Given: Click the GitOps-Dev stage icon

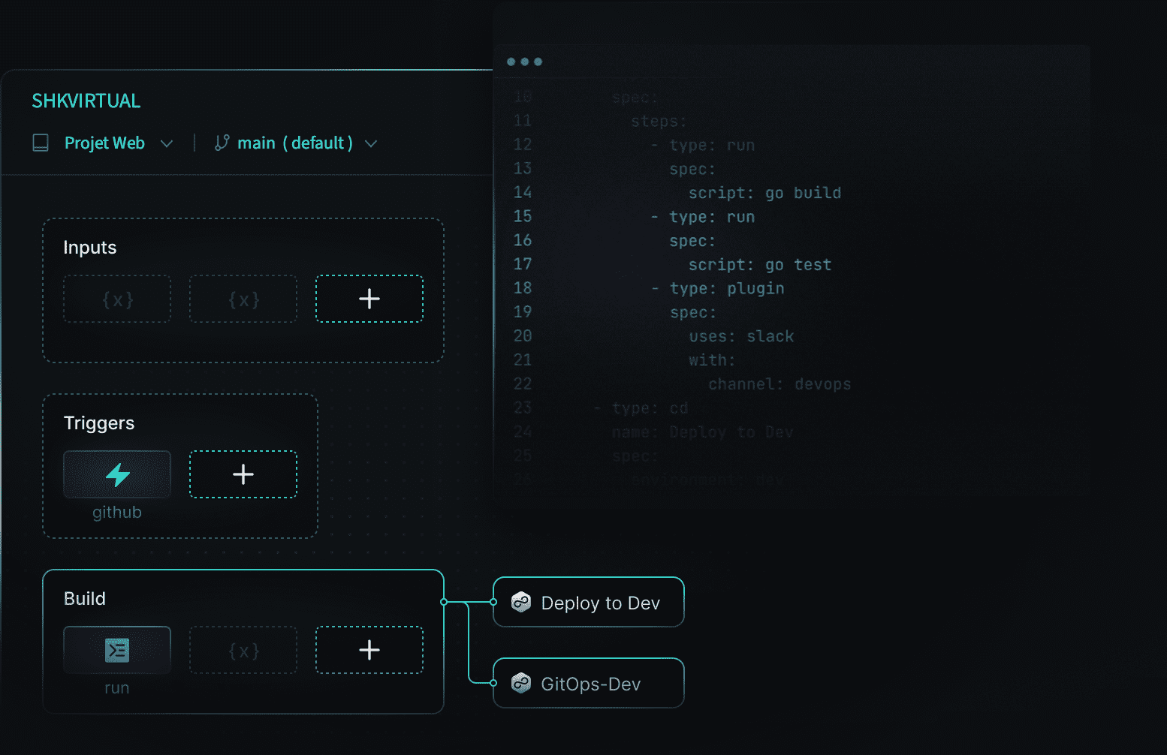Looking at the screenshot, I should point(521,683).
